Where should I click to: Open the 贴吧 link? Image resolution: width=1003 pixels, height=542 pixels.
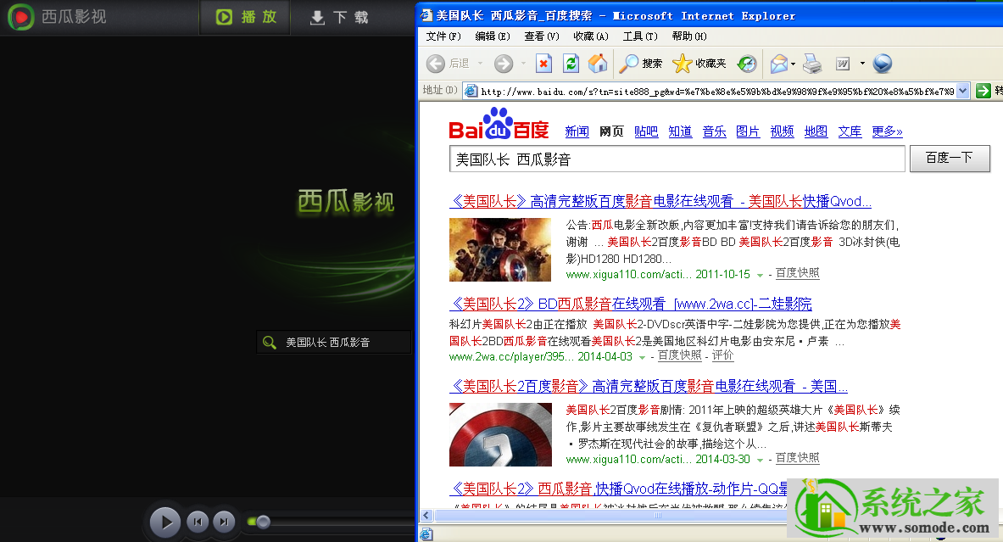coord(646,131)
